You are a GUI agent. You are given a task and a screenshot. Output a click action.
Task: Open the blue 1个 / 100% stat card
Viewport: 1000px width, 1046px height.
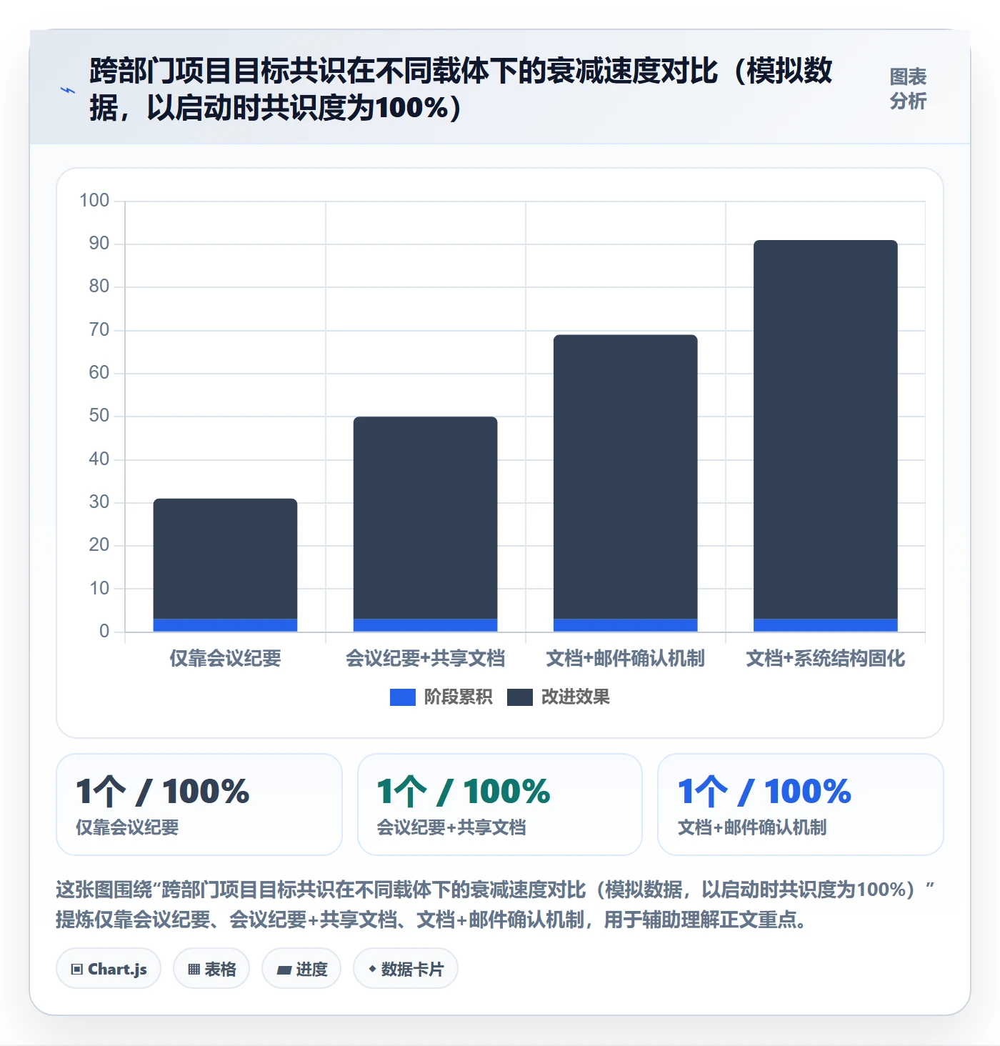(x=801, y=805)
